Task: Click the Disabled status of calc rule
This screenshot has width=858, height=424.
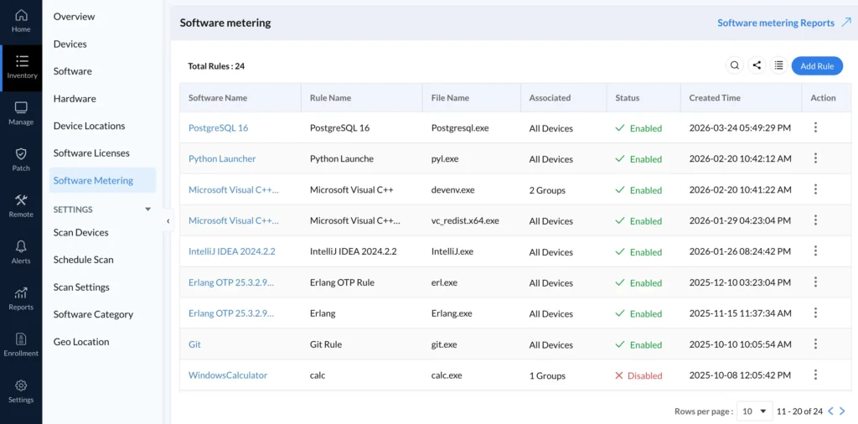Action: (638, 376)
